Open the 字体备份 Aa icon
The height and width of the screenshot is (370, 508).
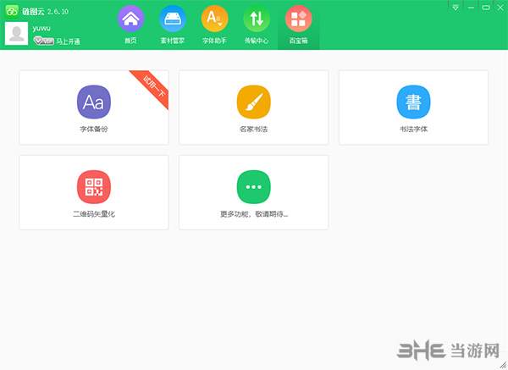[94, 102]
